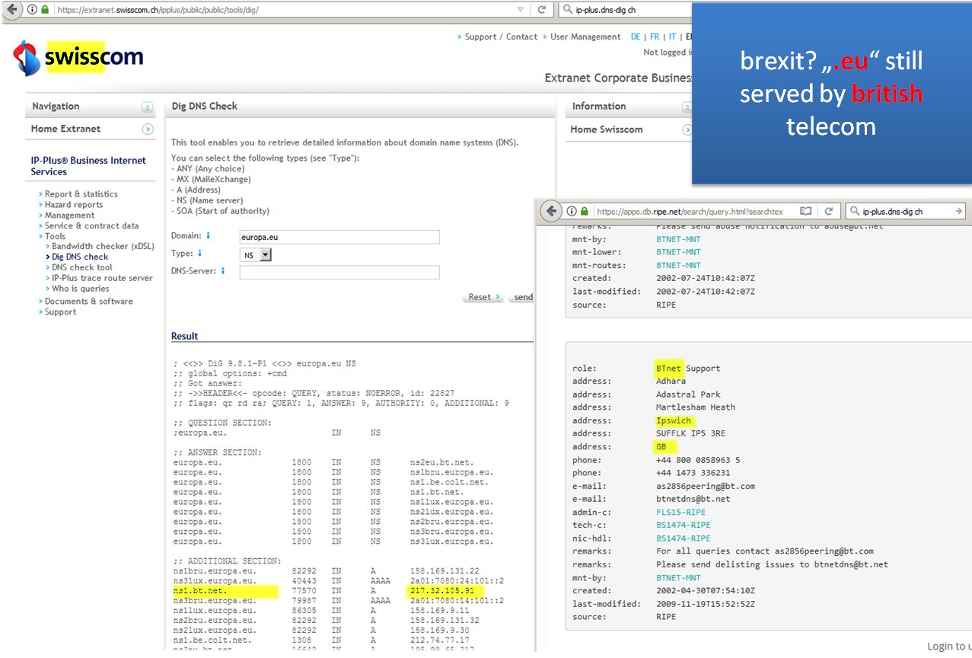Select Tools in the sidebar menu
Image resolution: width=972 pixels, height=658 pixels.
click(x=56, y=236)
